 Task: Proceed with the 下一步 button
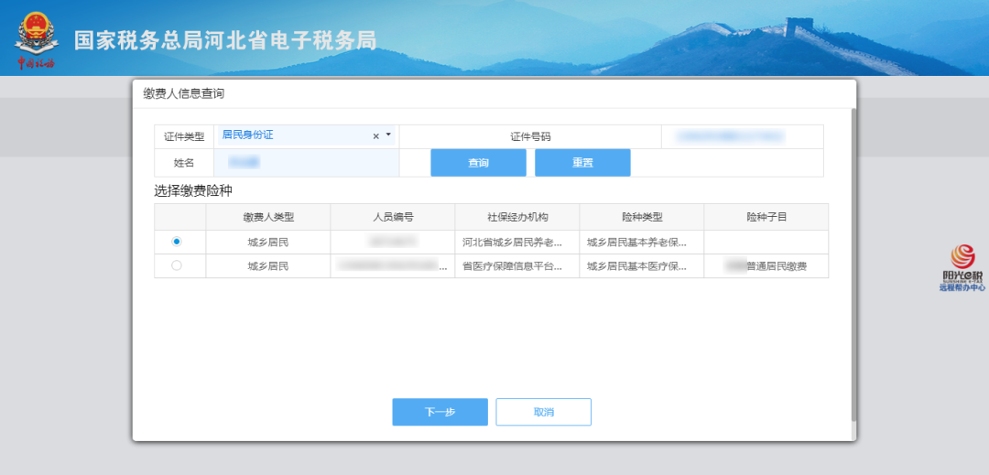point(440,412)
